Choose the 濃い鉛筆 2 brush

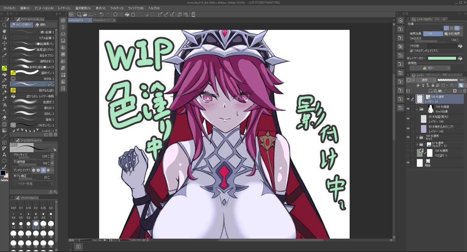coord(33,31)
